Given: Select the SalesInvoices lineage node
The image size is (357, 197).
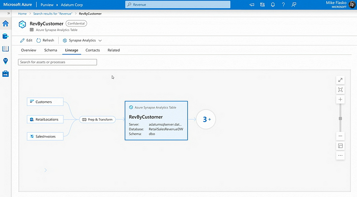Looking at the screenshot, I should 45,136.
